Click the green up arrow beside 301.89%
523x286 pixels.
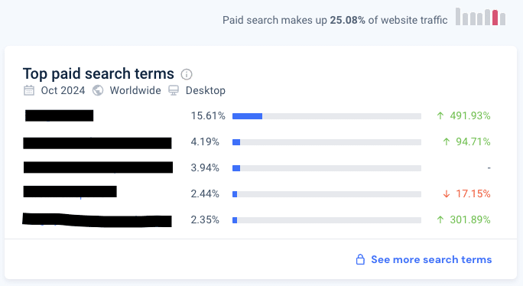[440, 219]
